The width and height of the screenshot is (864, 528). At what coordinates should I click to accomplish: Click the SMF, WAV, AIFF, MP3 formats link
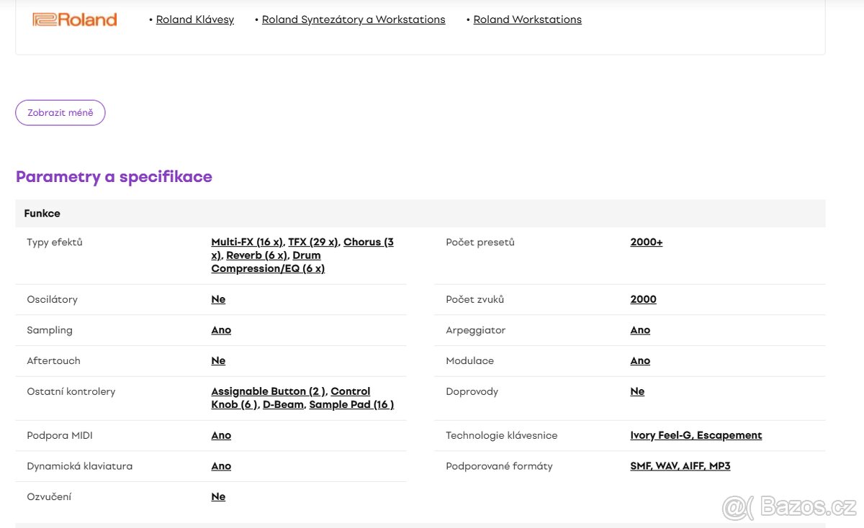pos(680,466)
